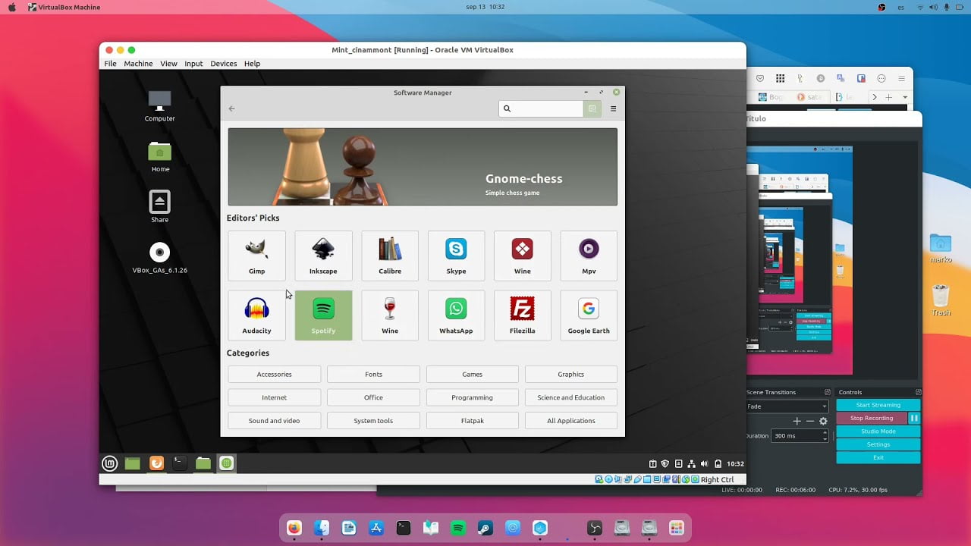
Task: Open VirtualBox Devices menu
Action: pos(223,64)
